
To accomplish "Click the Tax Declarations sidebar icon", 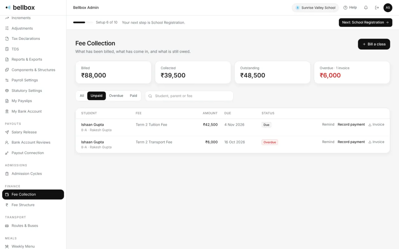I will pyautogui.click(x=7, y=39).
